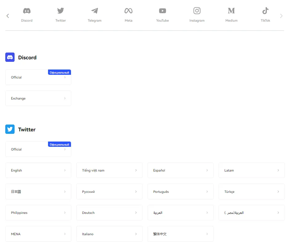296x242 pixels.
Task: Choose the Tiếng việt nam Twitter link
Action: pos(109,170)
